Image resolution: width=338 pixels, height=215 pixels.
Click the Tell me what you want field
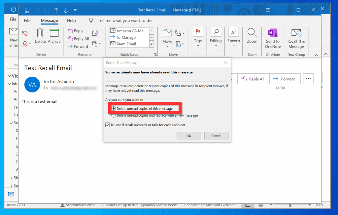pos(124,20)
